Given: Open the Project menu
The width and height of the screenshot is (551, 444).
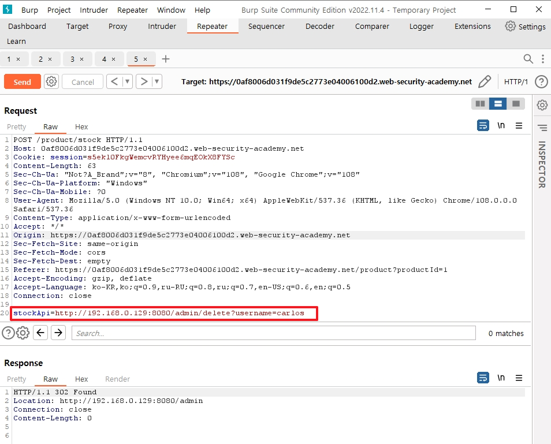Looking at the screenshot, I should pyautogui.click(x=59, y=10).
